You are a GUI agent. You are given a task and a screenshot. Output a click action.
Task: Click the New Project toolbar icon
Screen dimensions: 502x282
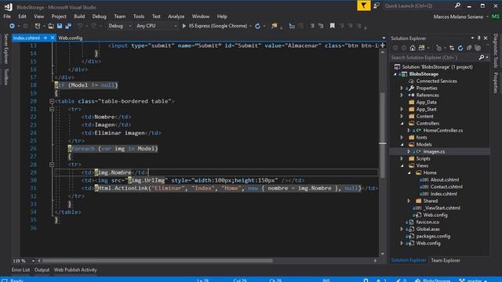click(38, 26)
